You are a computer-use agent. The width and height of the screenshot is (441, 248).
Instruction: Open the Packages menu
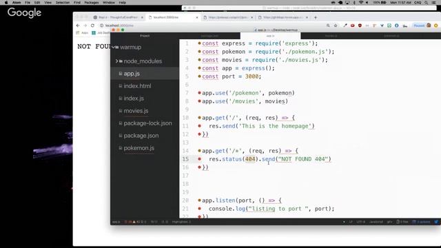92,3
